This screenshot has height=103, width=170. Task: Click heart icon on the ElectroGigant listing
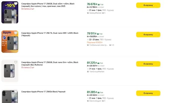pyautogui.click(x=16, y=91)
